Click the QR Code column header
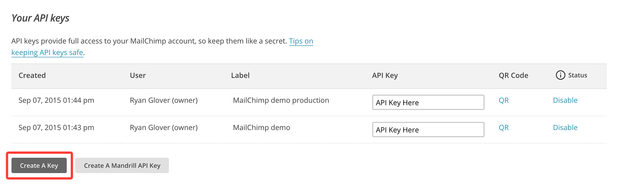Viewport: 621px width, 190px height. click(513, 76)
